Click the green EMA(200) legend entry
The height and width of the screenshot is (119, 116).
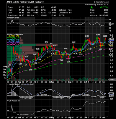tap(13, 38)
